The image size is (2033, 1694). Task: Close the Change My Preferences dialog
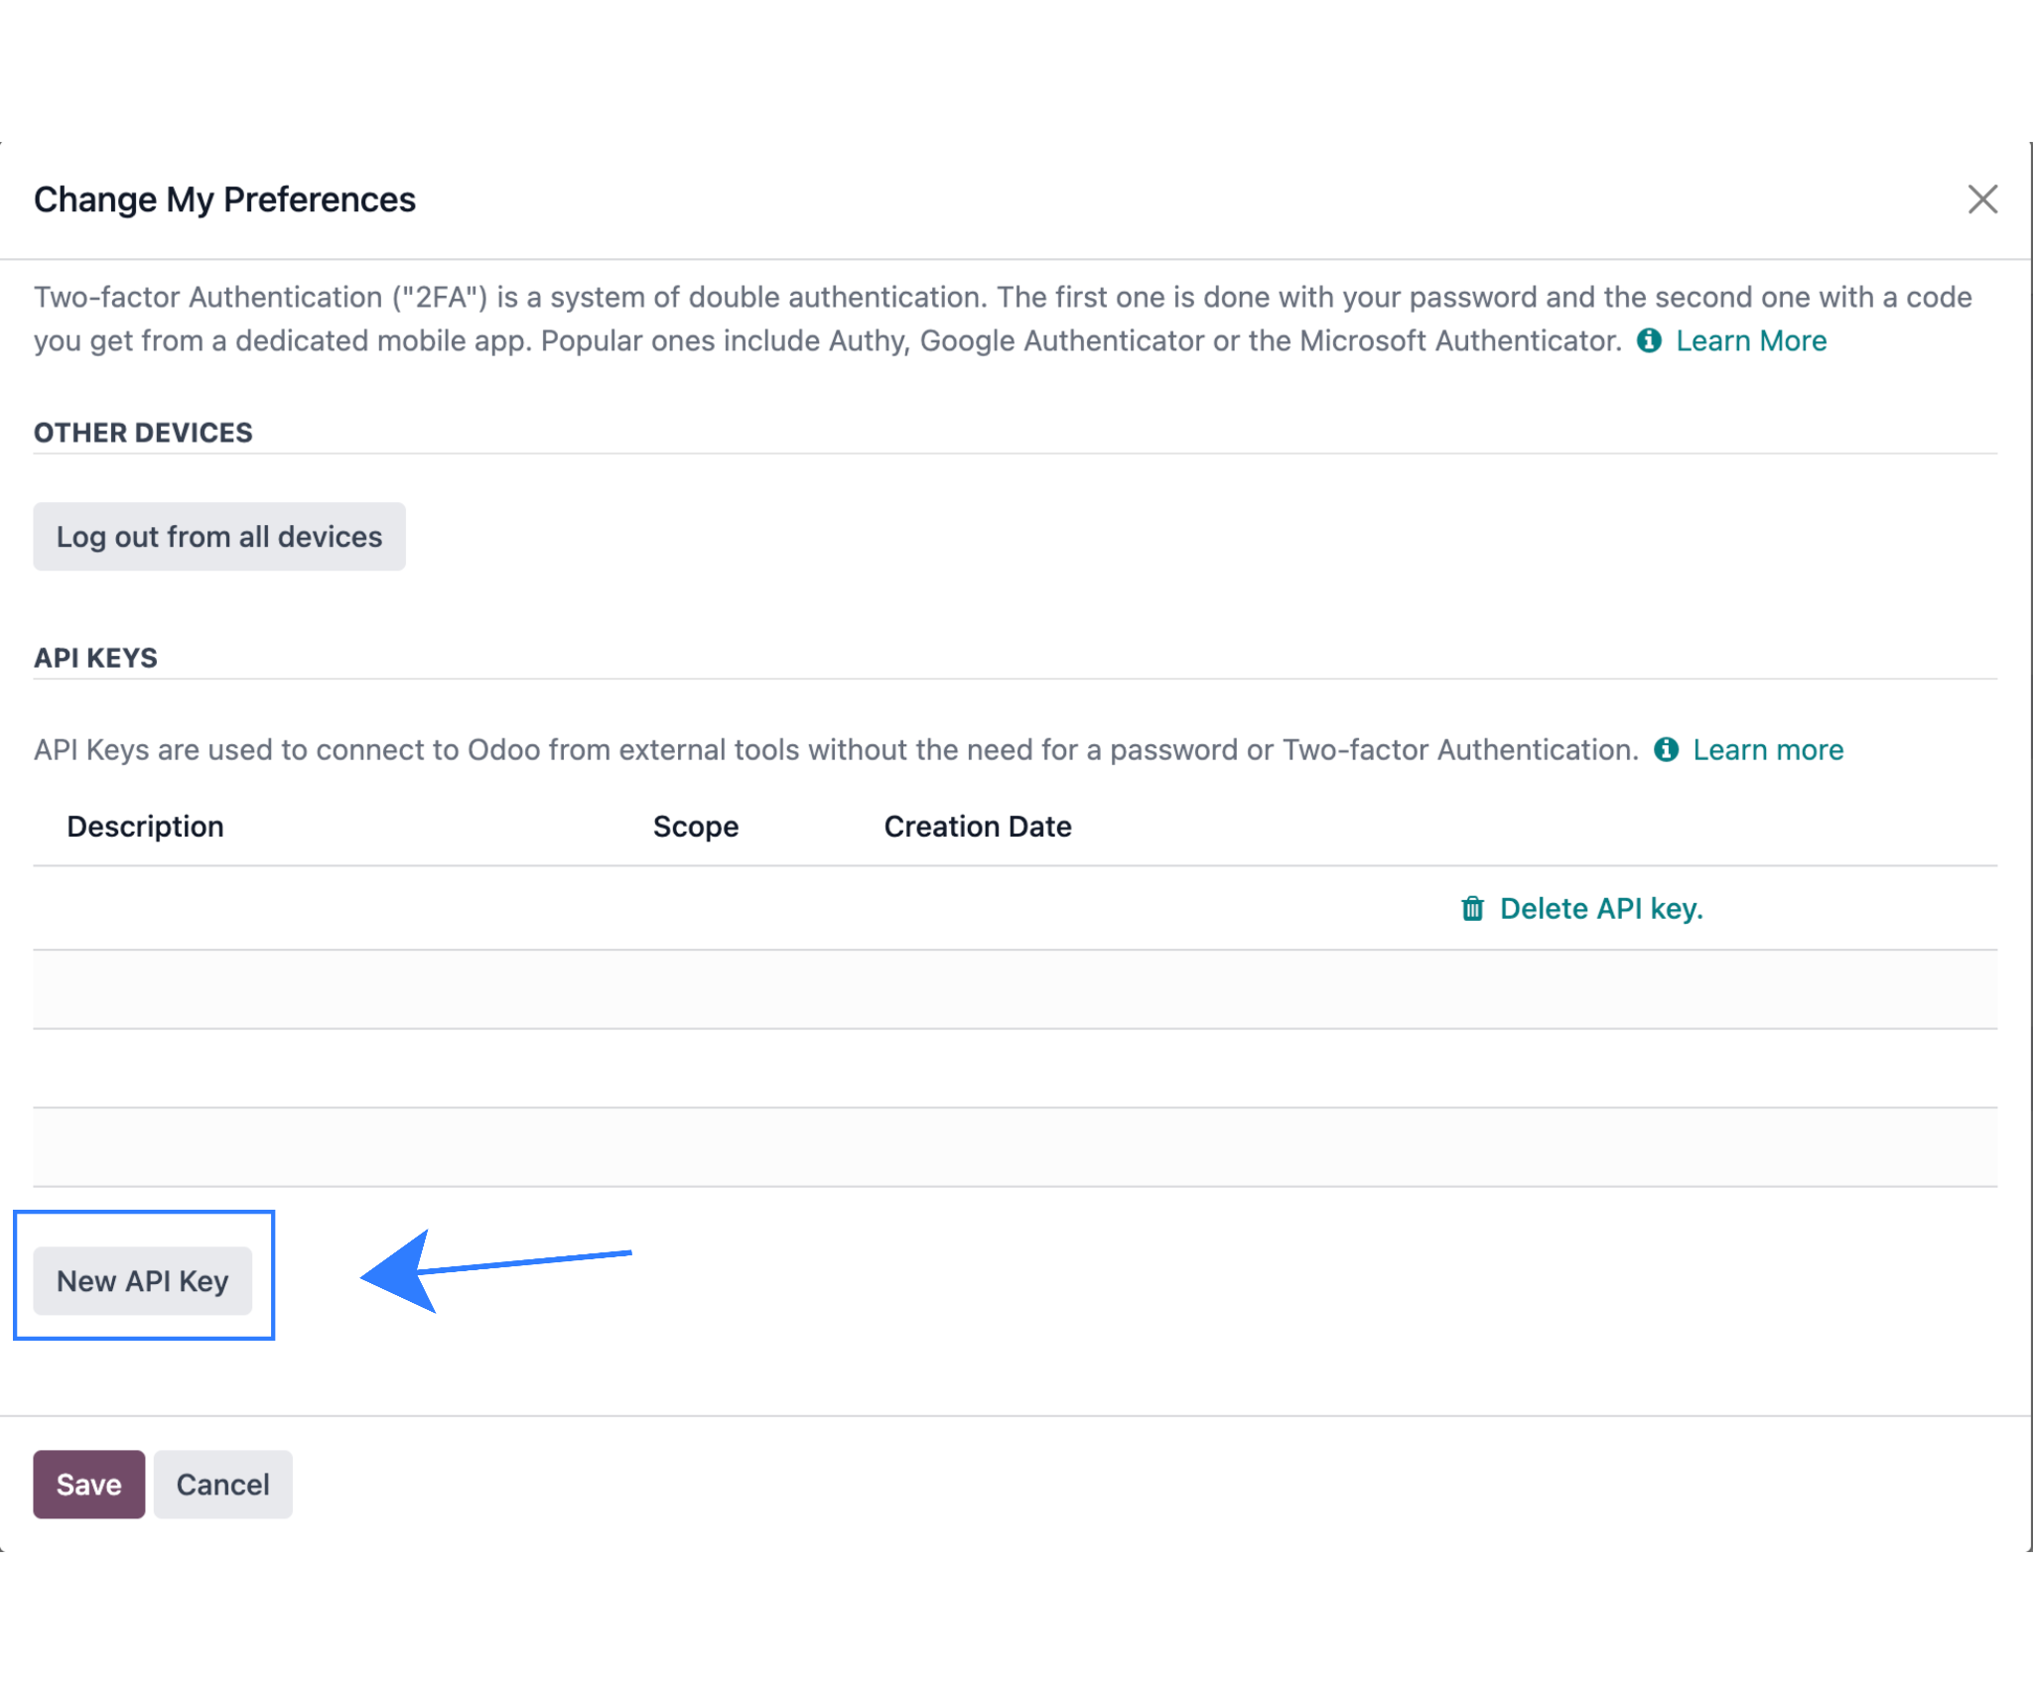1982,198
